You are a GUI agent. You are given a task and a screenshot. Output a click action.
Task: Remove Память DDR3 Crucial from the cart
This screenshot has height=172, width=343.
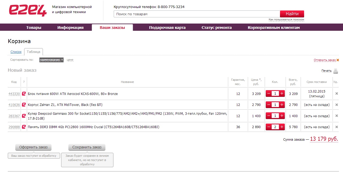point(337,127)
